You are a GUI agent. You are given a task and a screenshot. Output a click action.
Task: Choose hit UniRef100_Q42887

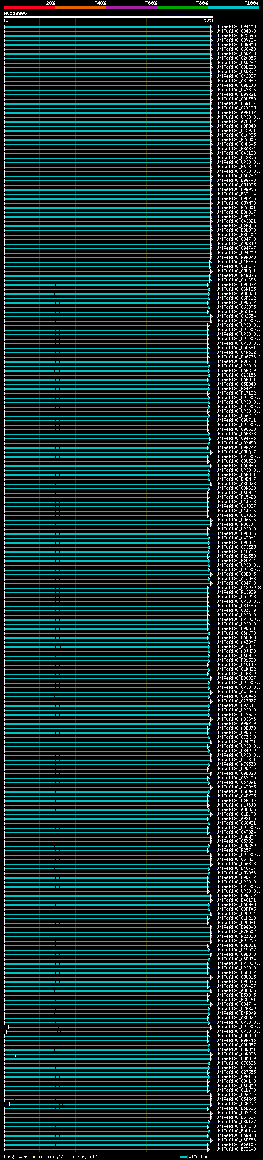236,77
